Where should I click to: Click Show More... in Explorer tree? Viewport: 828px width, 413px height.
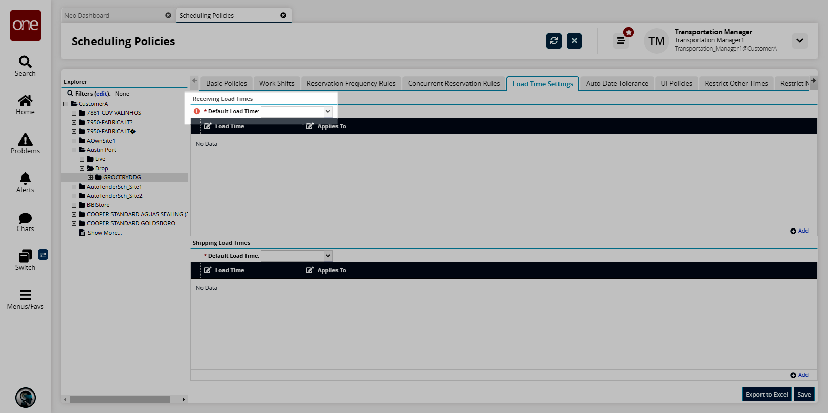coord(105,233)
